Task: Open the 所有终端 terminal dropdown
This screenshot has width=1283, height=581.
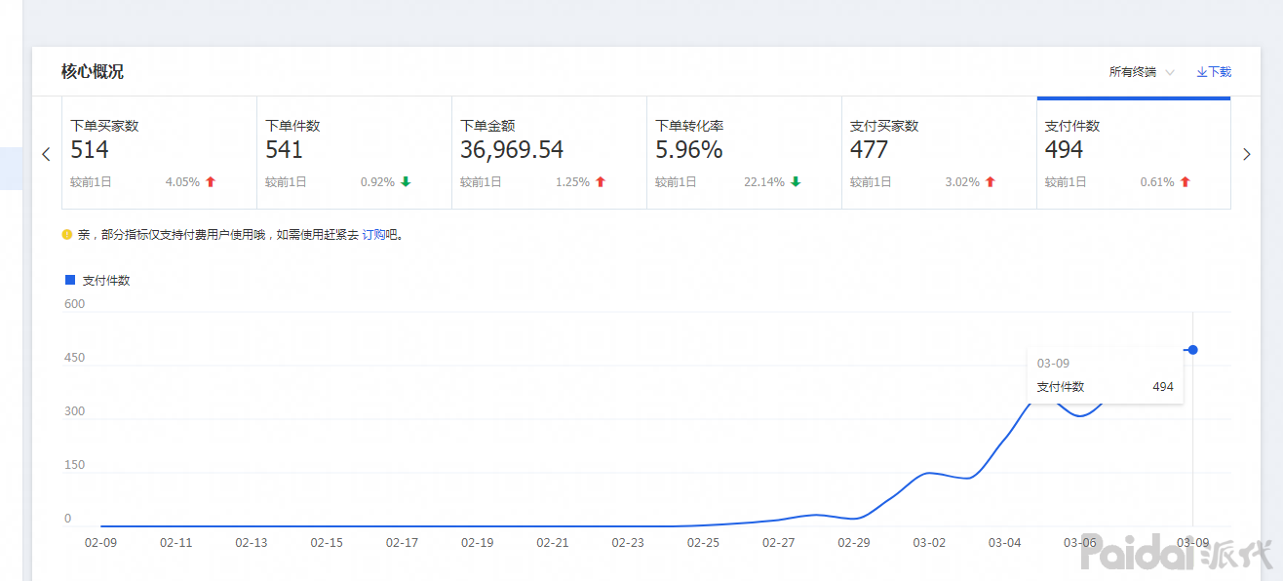Action: point(1141,72)
